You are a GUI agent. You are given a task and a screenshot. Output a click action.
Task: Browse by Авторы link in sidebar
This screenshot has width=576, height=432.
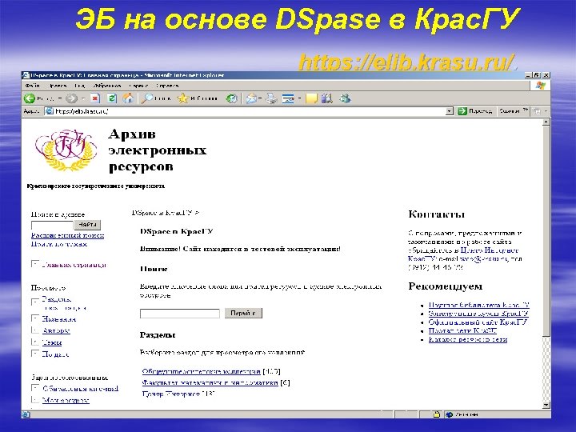tap(56, 330)
